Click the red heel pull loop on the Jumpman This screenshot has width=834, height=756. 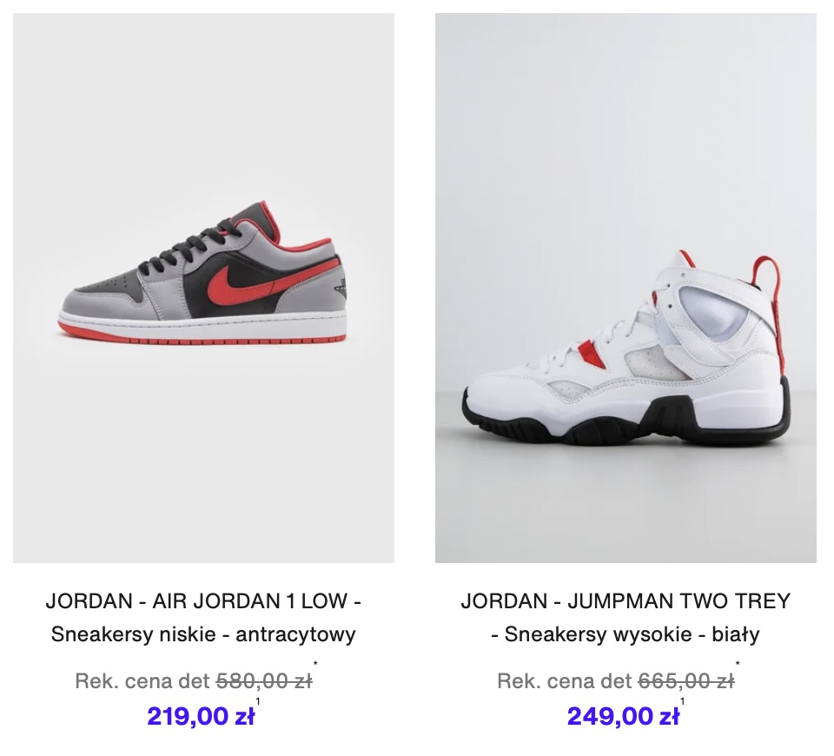[770, 298]
